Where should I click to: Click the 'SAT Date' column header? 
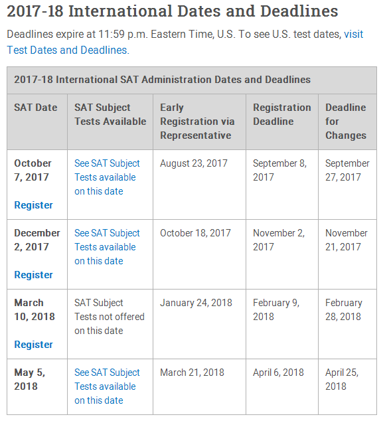(x=36, y=108)
